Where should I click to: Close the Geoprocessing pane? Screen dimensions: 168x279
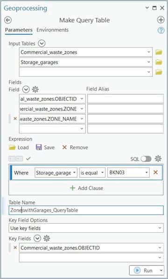[162, 8]
